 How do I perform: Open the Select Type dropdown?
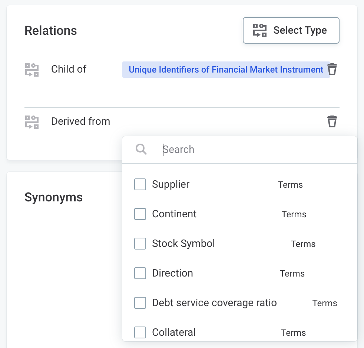(x=291, y=30)
